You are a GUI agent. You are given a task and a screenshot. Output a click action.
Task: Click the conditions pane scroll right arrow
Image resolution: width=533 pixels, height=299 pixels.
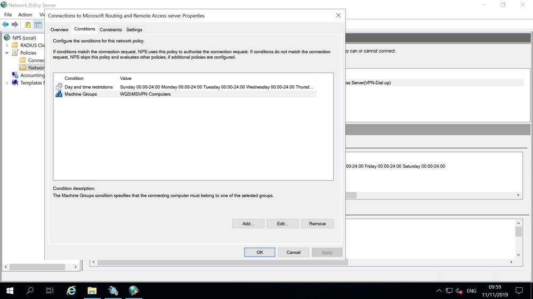(x=518, y=195)
